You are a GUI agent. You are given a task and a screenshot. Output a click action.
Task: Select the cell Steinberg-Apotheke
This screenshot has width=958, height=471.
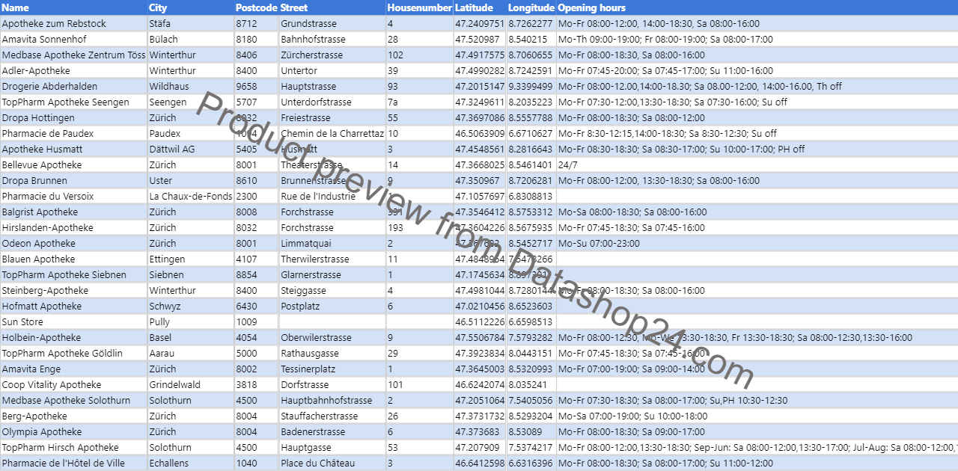click(73, 291)
